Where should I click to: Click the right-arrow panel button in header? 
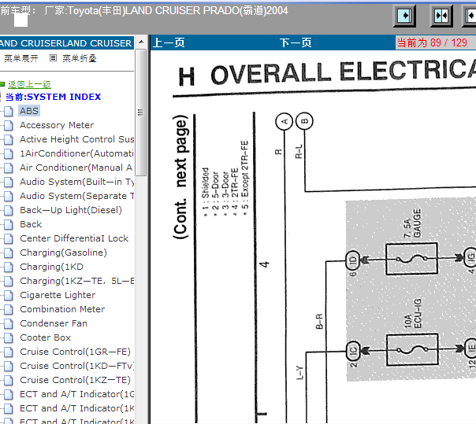coord(404,16)
